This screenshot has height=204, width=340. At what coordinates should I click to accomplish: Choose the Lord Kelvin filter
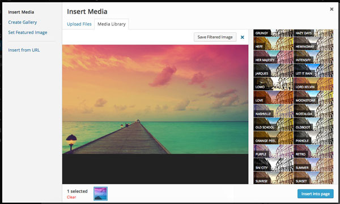coord(313,84)
